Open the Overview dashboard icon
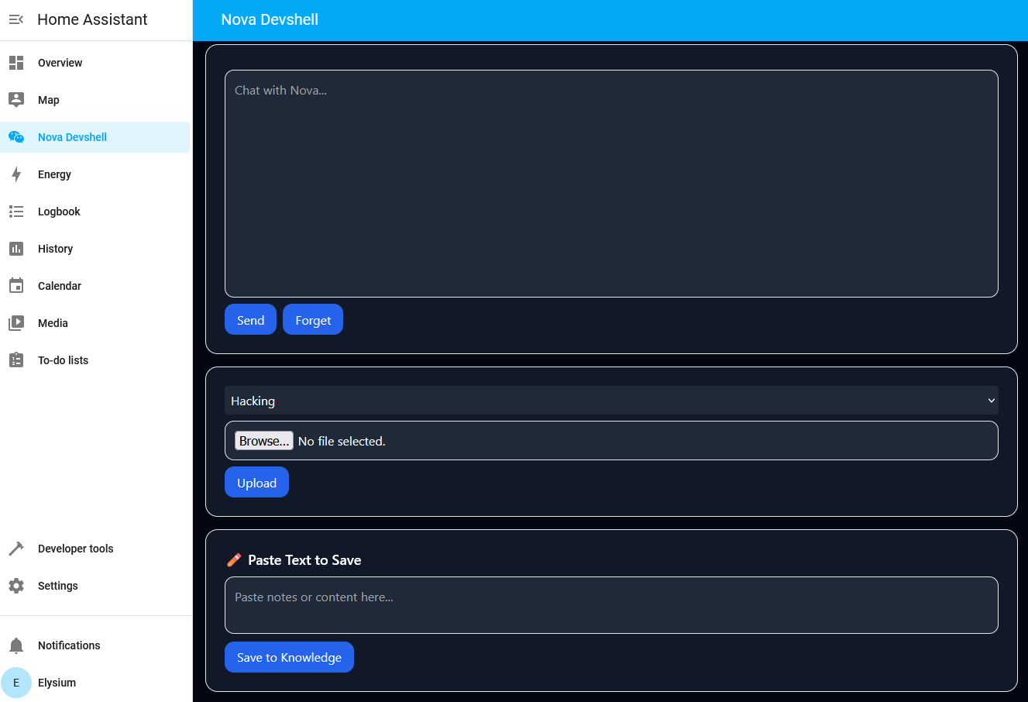The width and height of the screenshot is (1028, 702). tap(15, 62)
